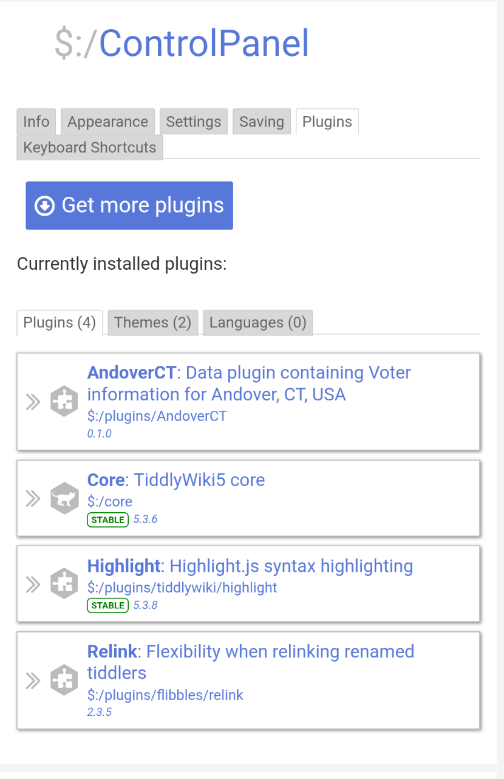Expand the Relink plugin details chevron
This screenshot has width=504, height=779.
[x=33, y=681]
